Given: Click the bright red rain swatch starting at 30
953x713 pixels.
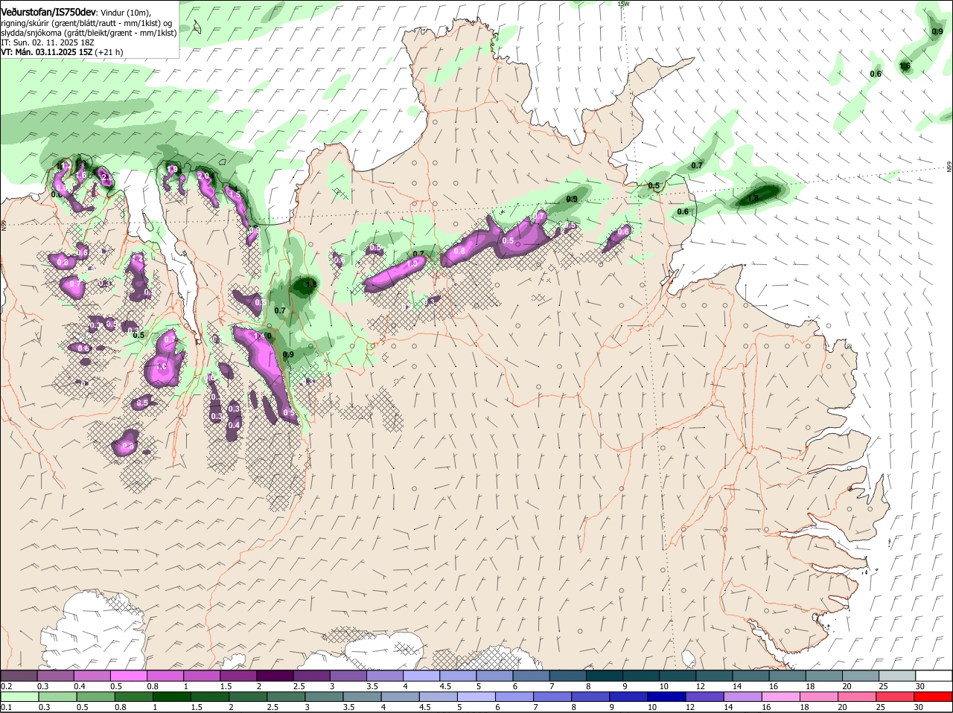Looking at the screenshot, I should click(933, 697).
